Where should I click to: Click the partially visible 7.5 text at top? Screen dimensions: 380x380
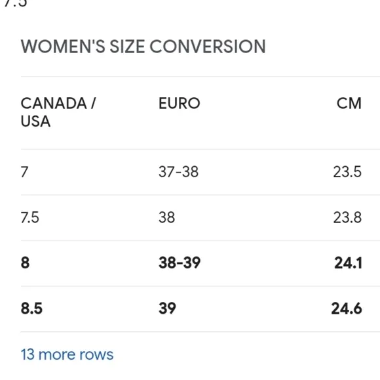16,3
